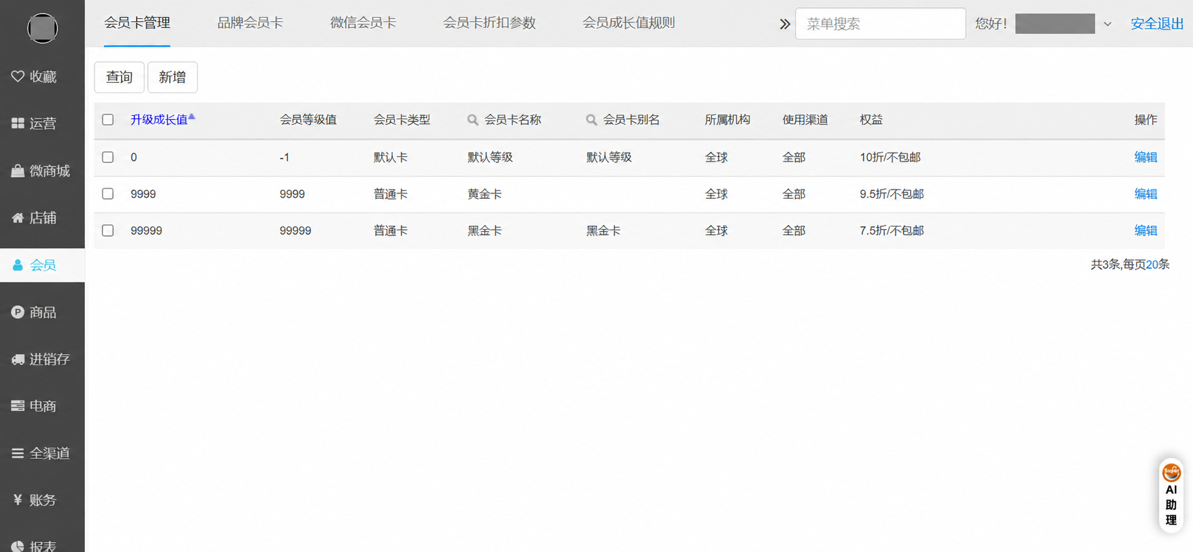The image size is (1193, 552).
Task: Click the 查询 query button
Action: click(119, 77)
